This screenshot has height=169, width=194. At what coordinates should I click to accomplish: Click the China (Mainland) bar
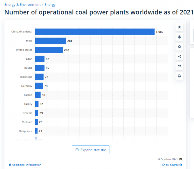(x=95, y=32)
